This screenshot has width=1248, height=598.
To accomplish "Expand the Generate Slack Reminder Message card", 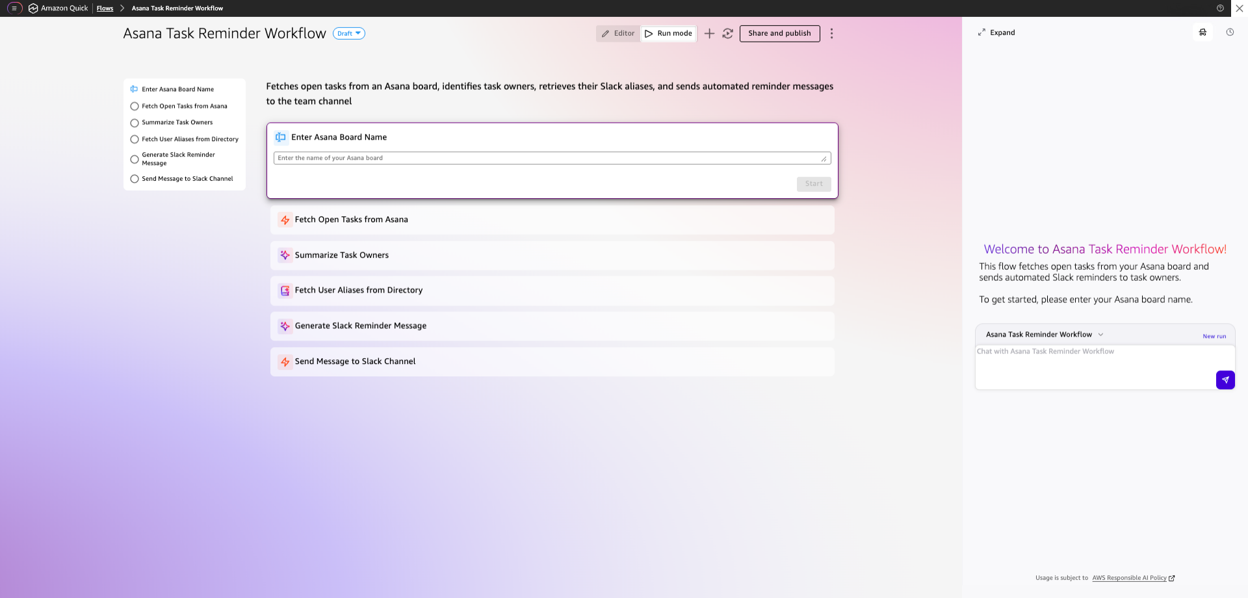I will (552, 326).
